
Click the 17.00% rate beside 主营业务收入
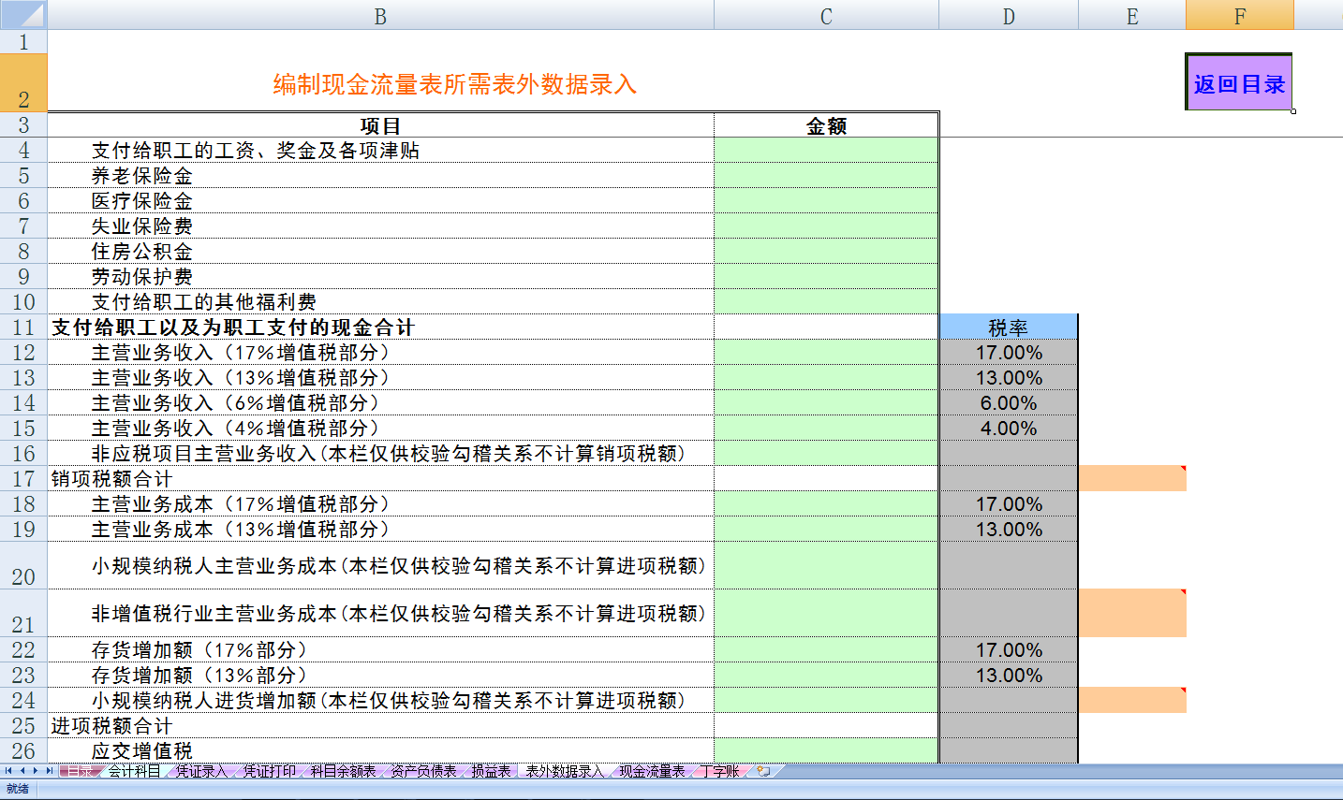(1009, 353)
